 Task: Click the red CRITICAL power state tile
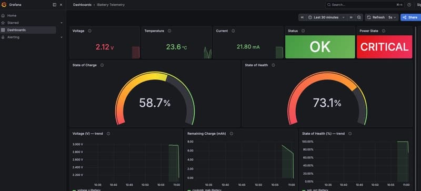(385, 47)
